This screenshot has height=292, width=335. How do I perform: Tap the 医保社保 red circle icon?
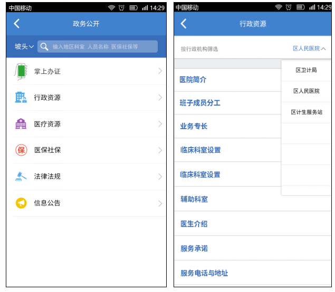[21, 150]
